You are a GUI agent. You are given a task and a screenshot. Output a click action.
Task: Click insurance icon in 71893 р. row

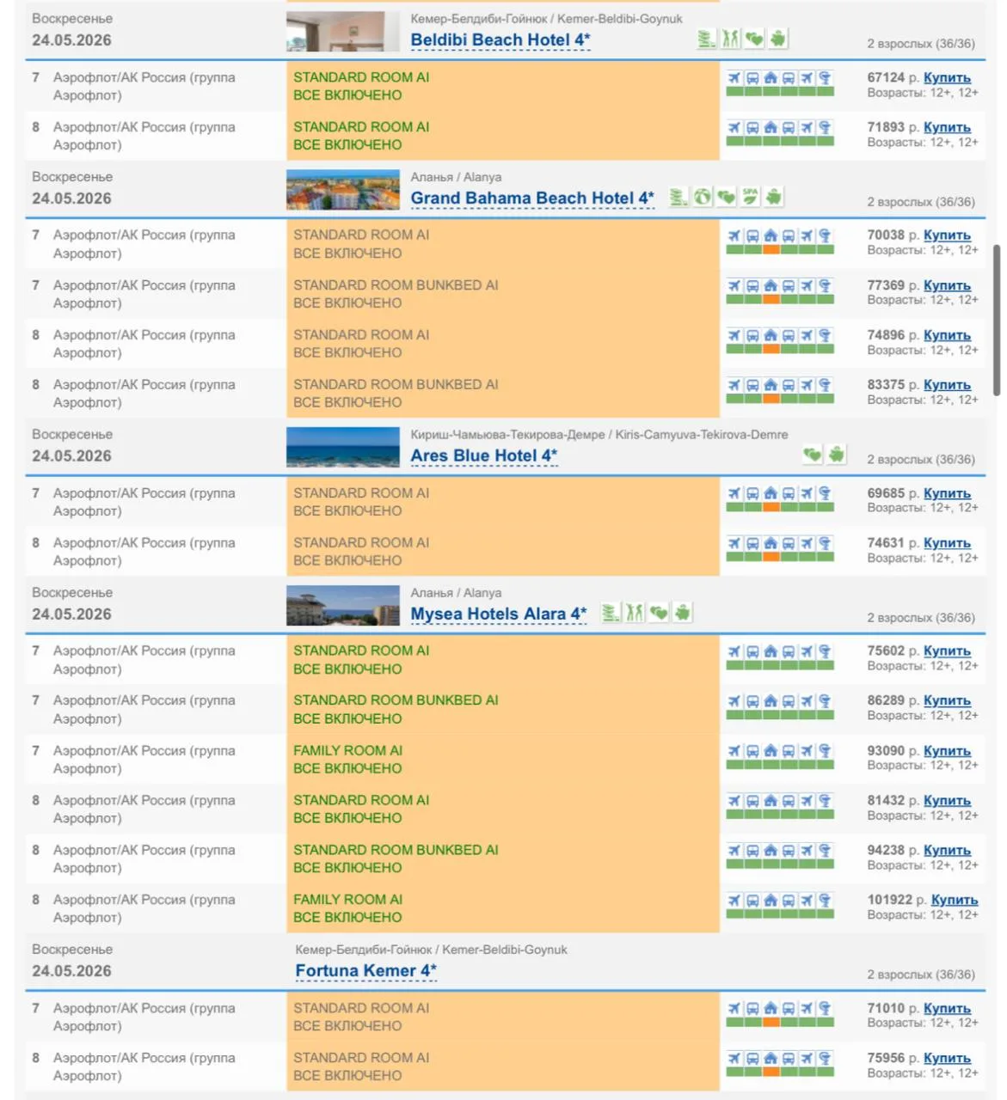(x=825, y=128)
